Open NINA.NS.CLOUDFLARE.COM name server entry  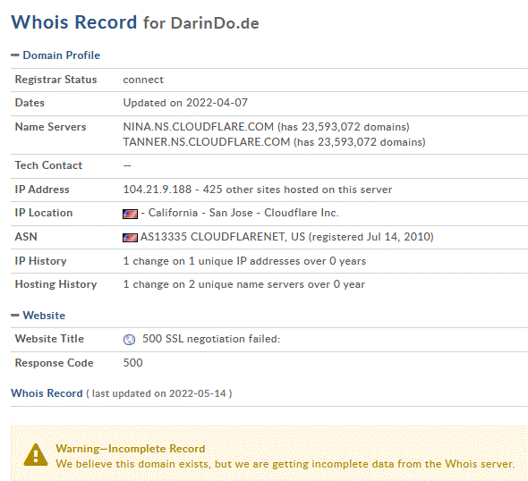[x=199, y=127]
